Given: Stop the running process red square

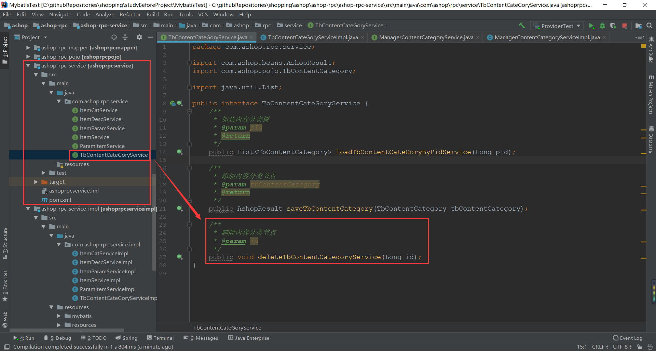Looking at the screenshot, I should [625, 26].
